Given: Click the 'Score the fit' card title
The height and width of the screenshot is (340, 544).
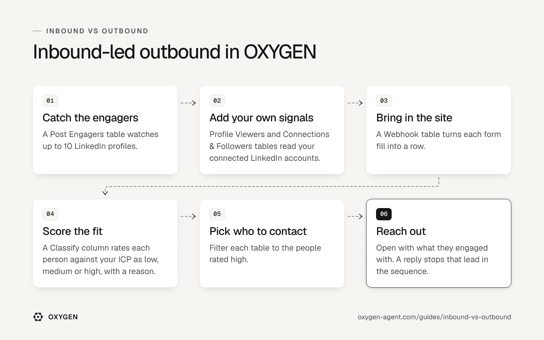Looking at the screenshot, I should [x=72, y=231].
